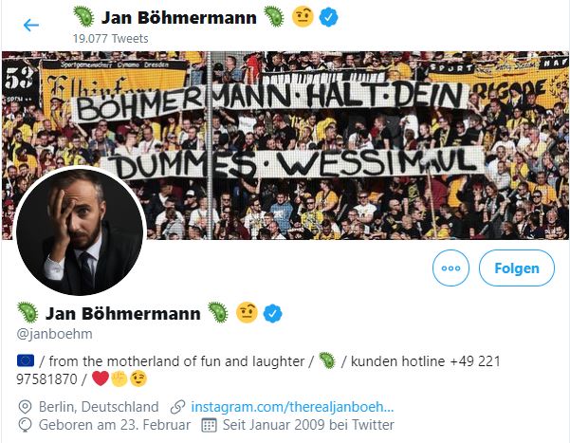The width and height of the screenshot is (570, 443).
Task: Click the Jan Böhmermann title in top header
Action: 178,16
